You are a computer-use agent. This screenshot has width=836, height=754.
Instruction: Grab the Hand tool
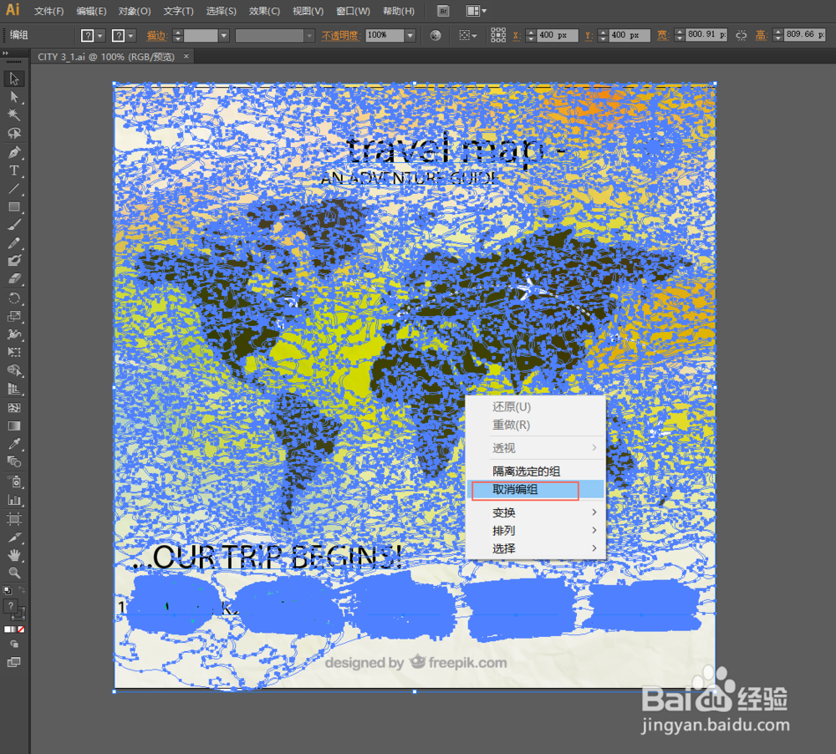click(13, 554)
